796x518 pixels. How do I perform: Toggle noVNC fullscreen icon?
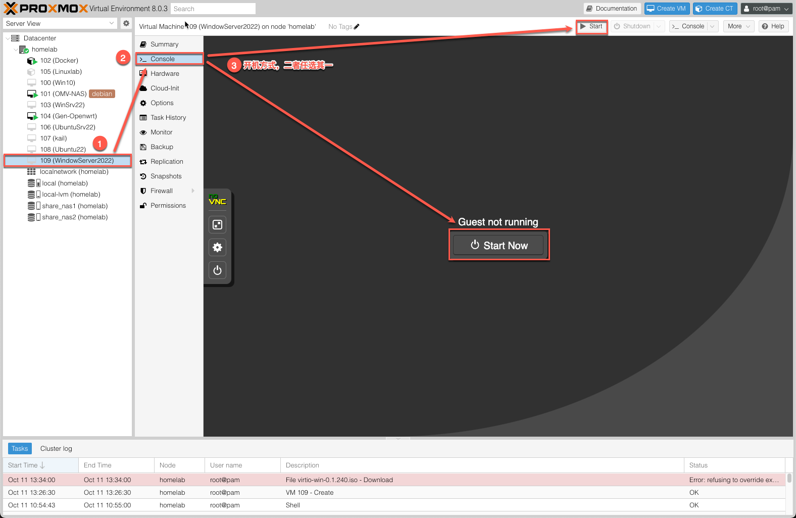click(x=218, y=224)
